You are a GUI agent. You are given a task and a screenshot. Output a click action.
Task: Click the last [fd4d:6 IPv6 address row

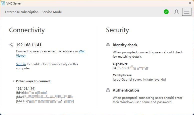coord(45,101)
